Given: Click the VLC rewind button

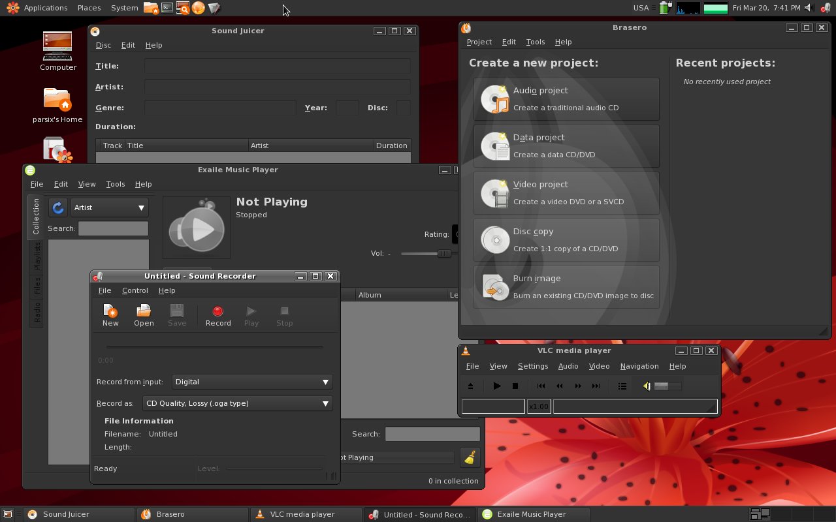Looking at the screenshot, I should 560,386.
